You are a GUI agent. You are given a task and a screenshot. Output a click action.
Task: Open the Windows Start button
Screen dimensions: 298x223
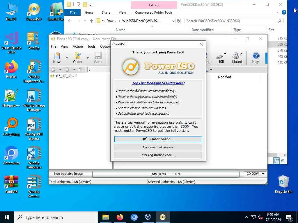7,217
